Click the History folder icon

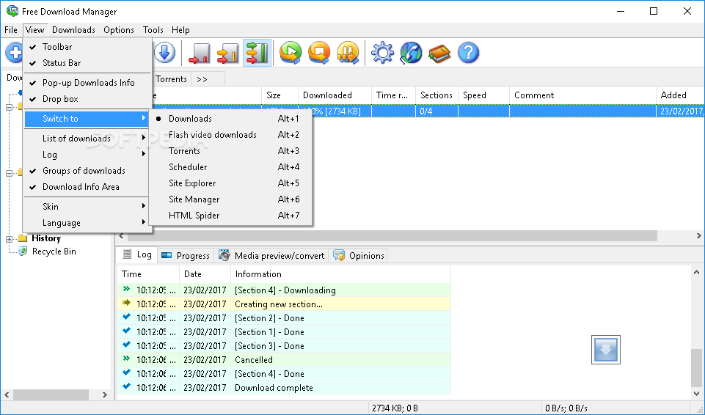point(23,238)
